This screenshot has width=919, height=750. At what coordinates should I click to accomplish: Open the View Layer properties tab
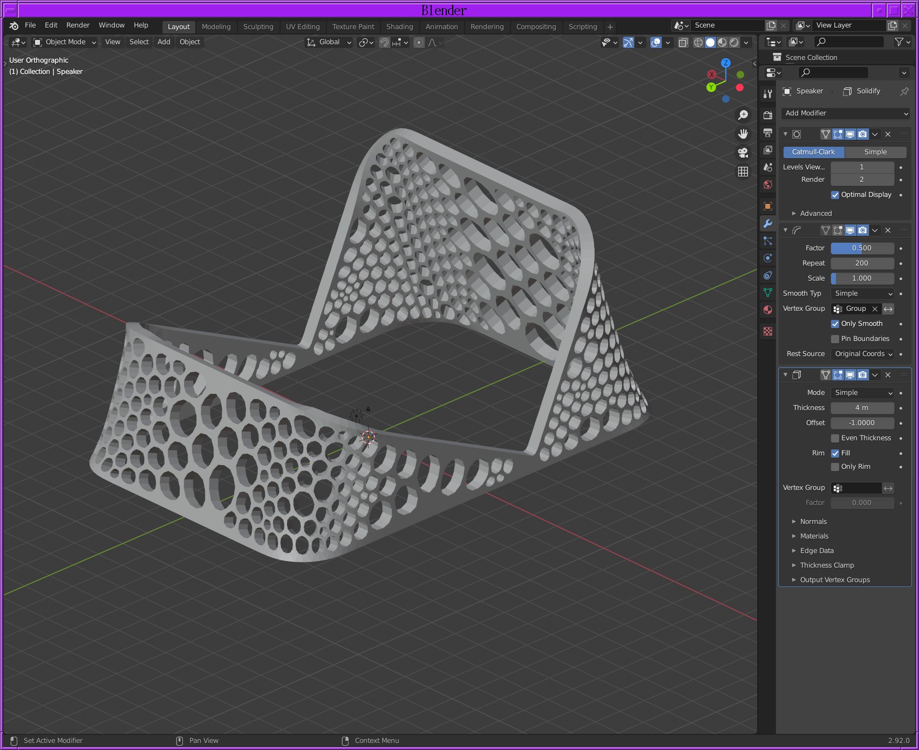pos(767,149)
